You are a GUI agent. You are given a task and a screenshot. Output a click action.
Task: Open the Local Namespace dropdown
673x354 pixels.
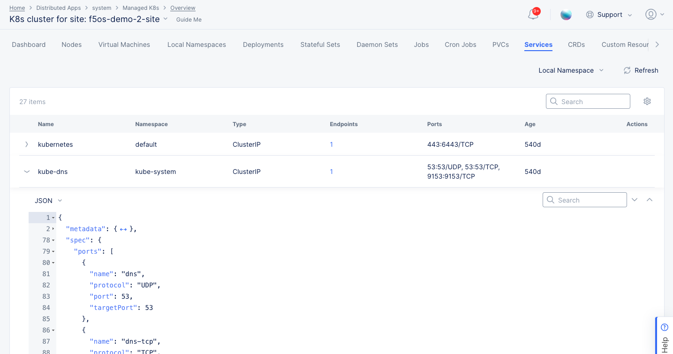coord(570,70)
